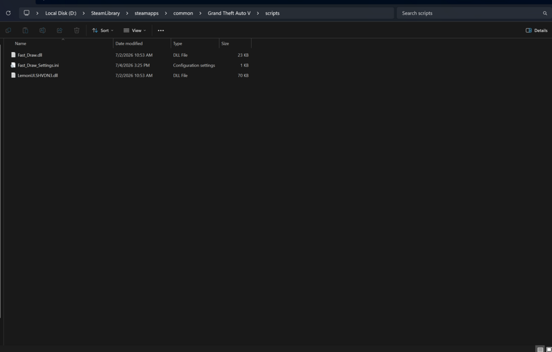This screenshot has height=352, width=552.
Task: Click the Share icon in the toolbar
Action: point(60,30)
